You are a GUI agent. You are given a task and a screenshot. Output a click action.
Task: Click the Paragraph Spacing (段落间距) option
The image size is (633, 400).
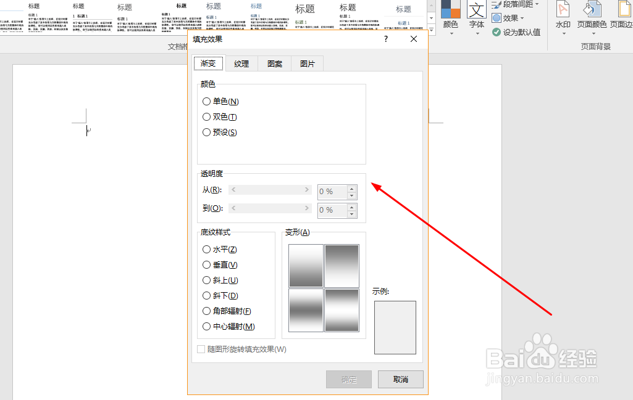[x=515, y=4]
